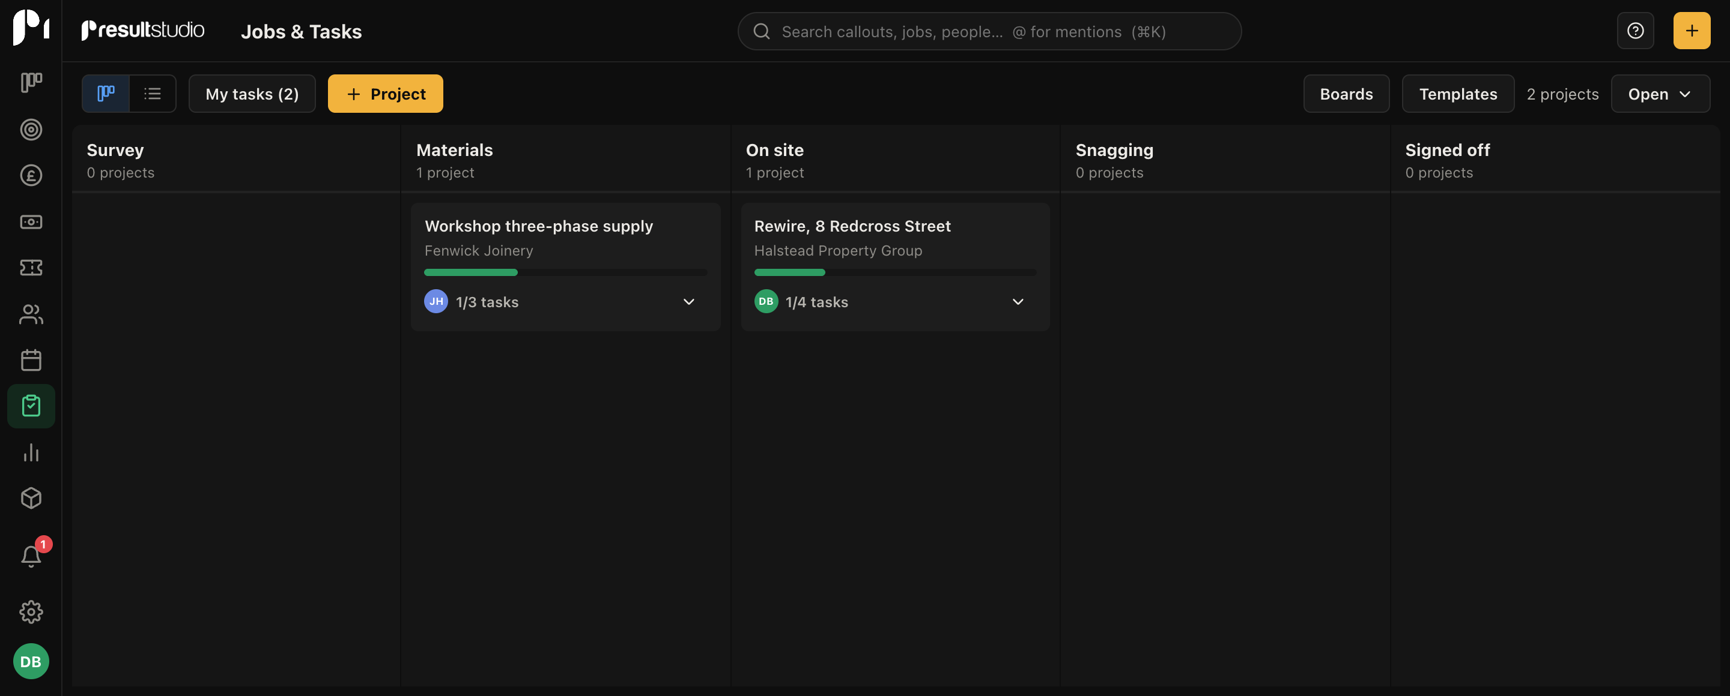Screen dimensions: 1730x696
Task: Expand tasks on Rewire, 8 Redcross Street card
Action: 1018,302
